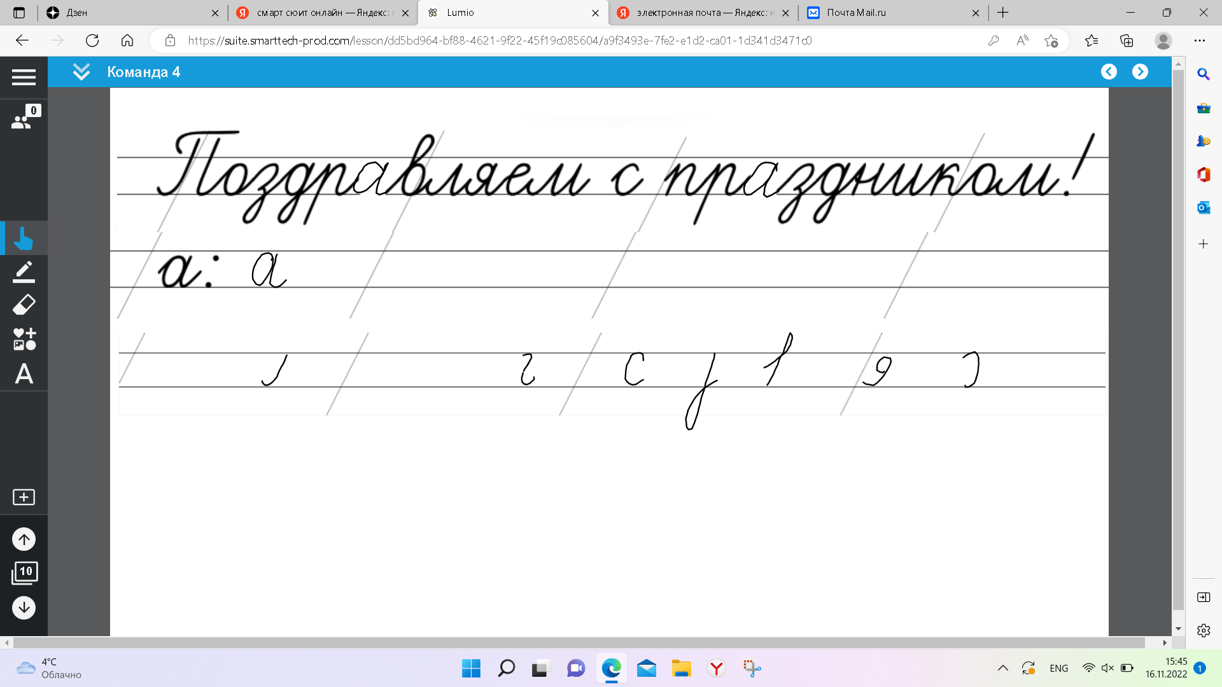The height and width of the screenshot is (687, 1222).
Task: Go to browser home page
Action: click(127, 41)
